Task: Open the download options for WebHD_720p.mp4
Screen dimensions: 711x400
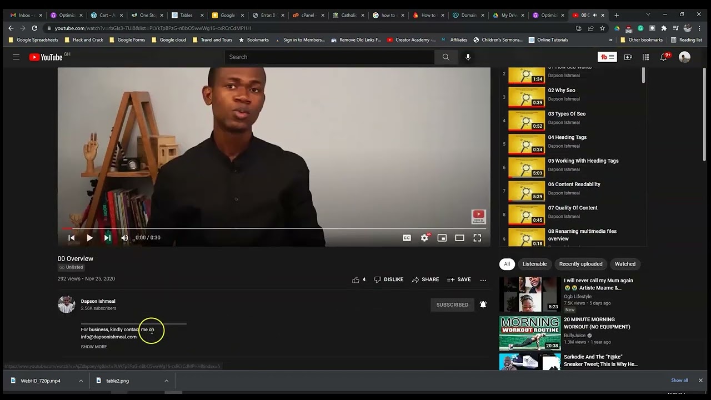Action: point(81,381)
